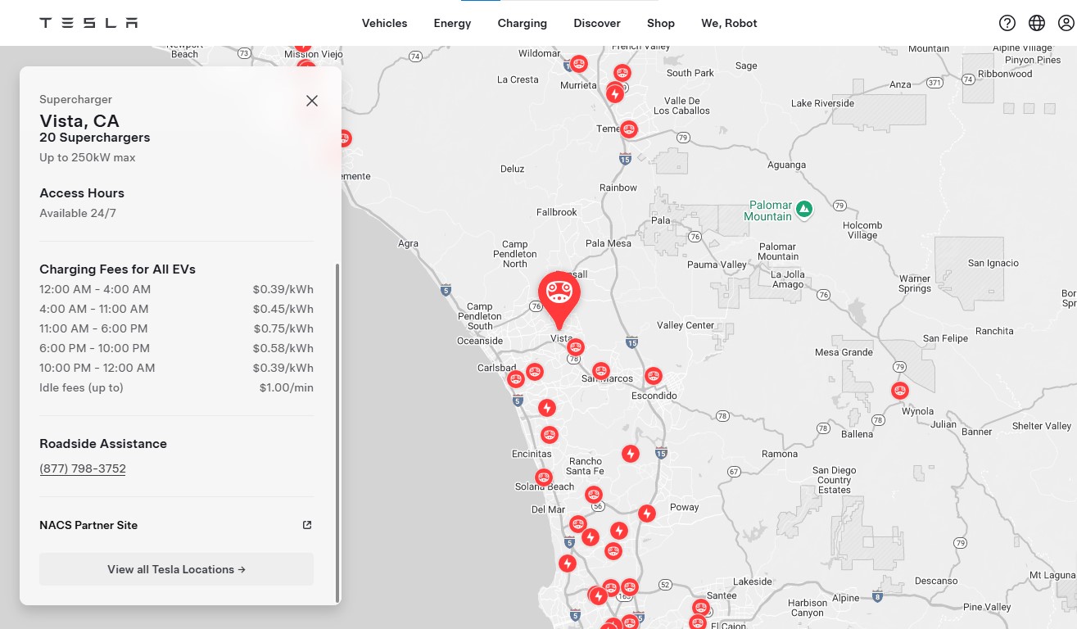Click the 12:00 AM - 4:00 AM fee row

pyautogui.click(x=176, y=289)
